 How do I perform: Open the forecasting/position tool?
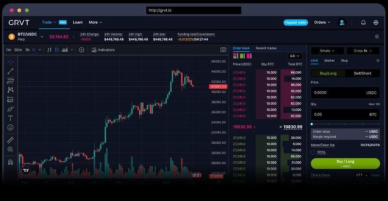point(10,100)
